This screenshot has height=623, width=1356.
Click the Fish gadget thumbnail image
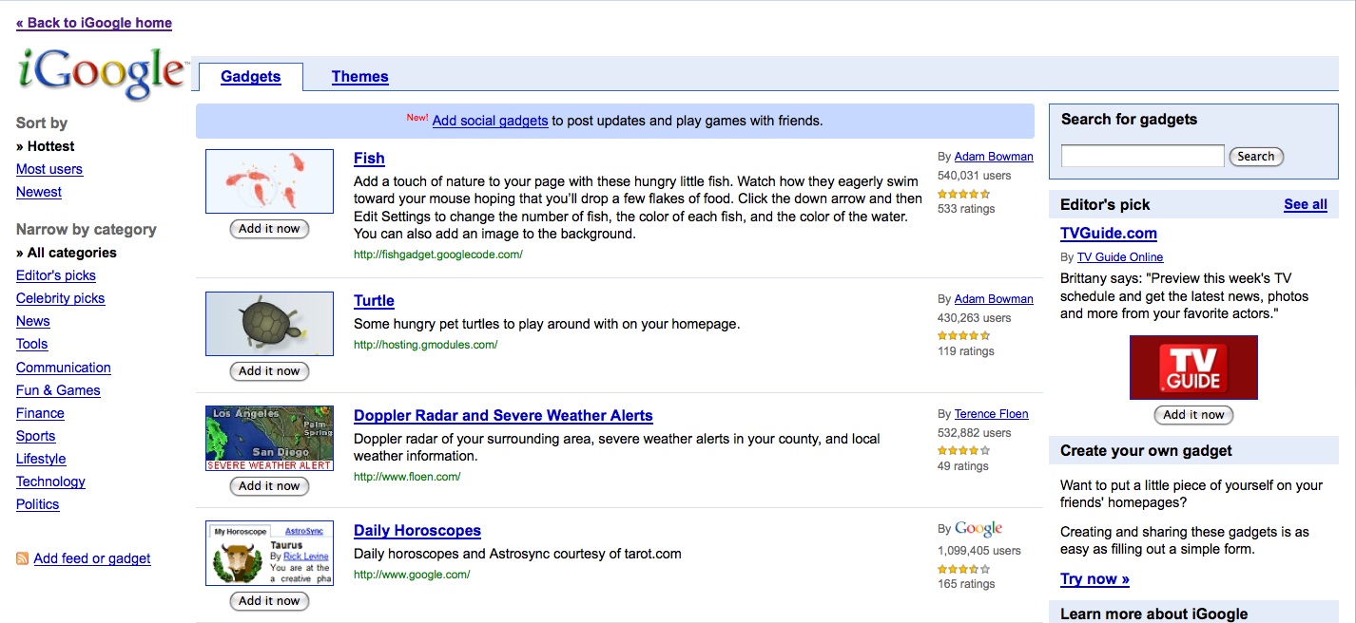(x=269, y=180)
